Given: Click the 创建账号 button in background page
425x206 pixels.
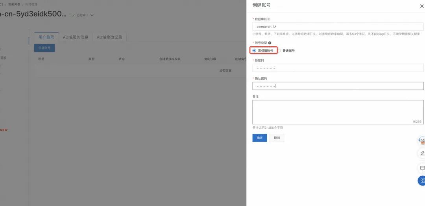Looking at the screenshot, I should [44, 48].
